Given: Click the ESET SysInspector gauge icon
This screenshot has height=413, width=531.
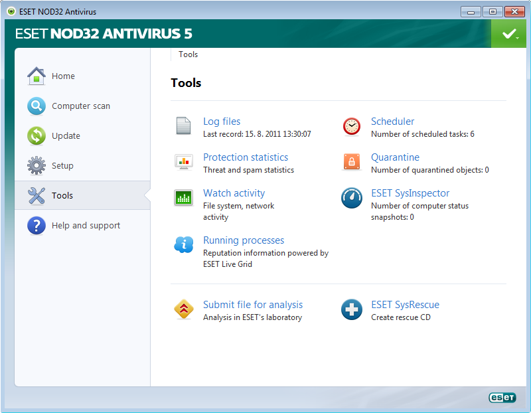Looking at the screenshot, I should 352,198.
